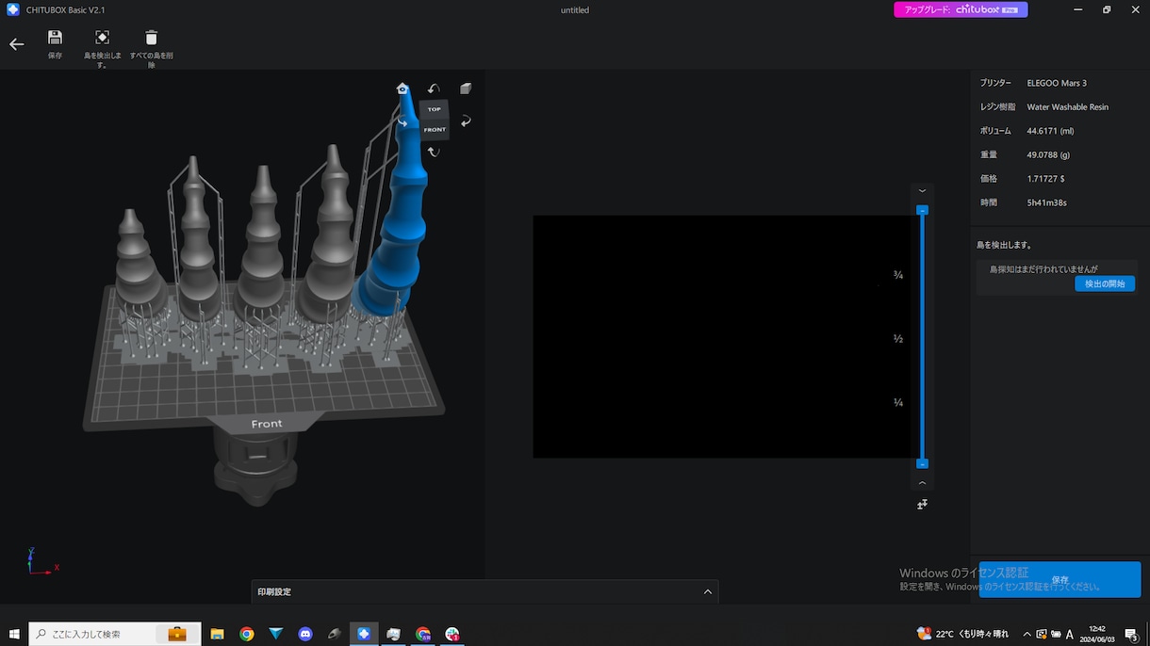Image resolution: width=1150 pixels, height=646 pixels.
Task: Open File Explorer from taskbar
Action: coord(217,634)
